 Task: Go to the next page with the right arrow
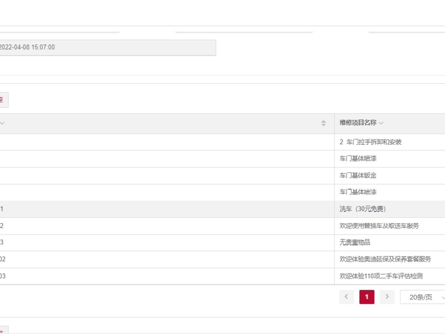click(x=387, y=297)
